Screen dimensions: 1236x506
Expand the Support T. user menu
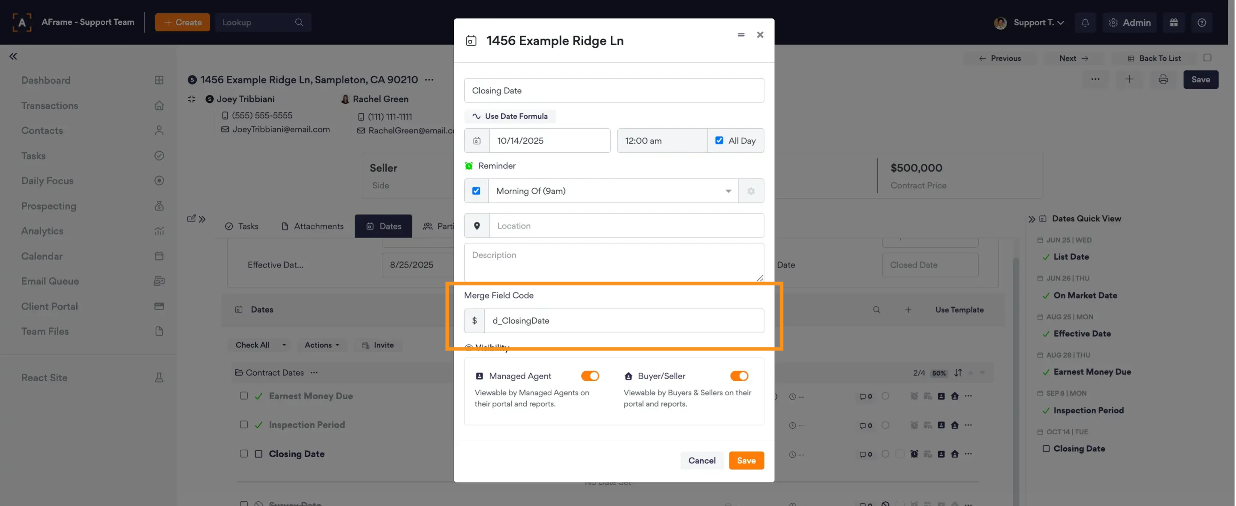tap(1038, 23)
